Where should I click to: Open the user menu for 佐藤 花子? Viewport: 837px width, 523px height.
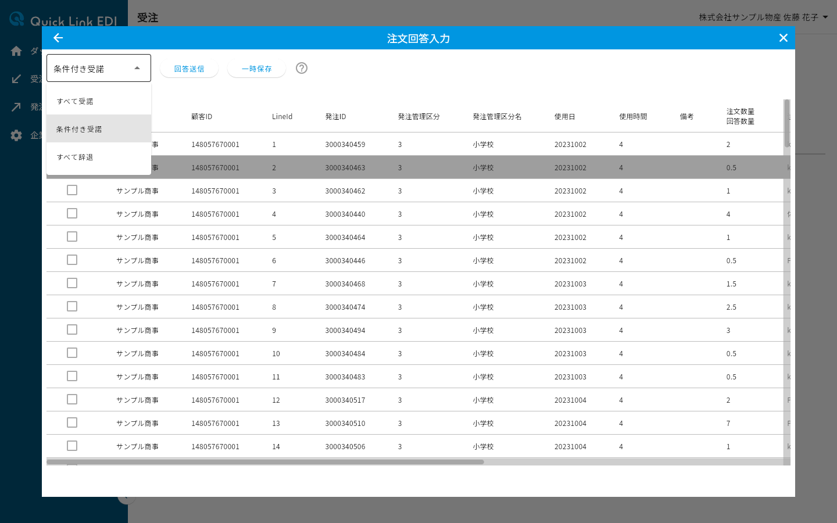(764, 17)
